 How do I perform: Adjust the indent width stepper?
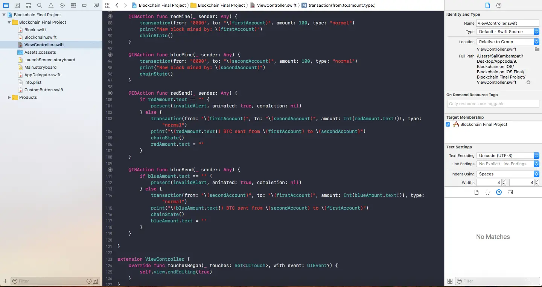tap(537, 183)
